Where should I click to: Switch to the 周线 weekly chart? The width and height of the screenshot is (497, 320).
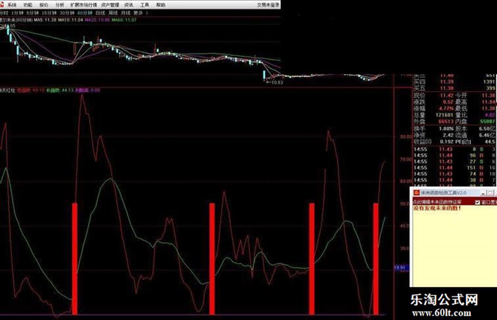click(x=113, y=13)
